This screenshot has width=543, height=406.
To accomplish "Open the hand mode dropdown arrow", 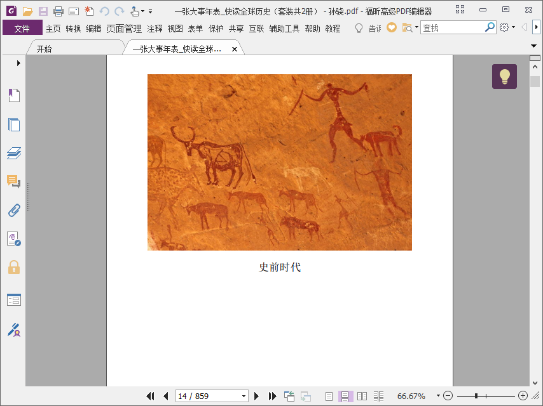I will (142, 11).
